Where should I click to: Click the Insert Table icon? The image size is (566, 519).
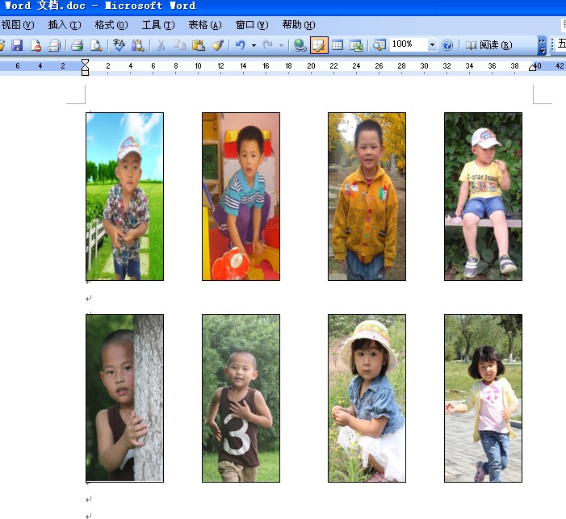click(x=338, y=45)
